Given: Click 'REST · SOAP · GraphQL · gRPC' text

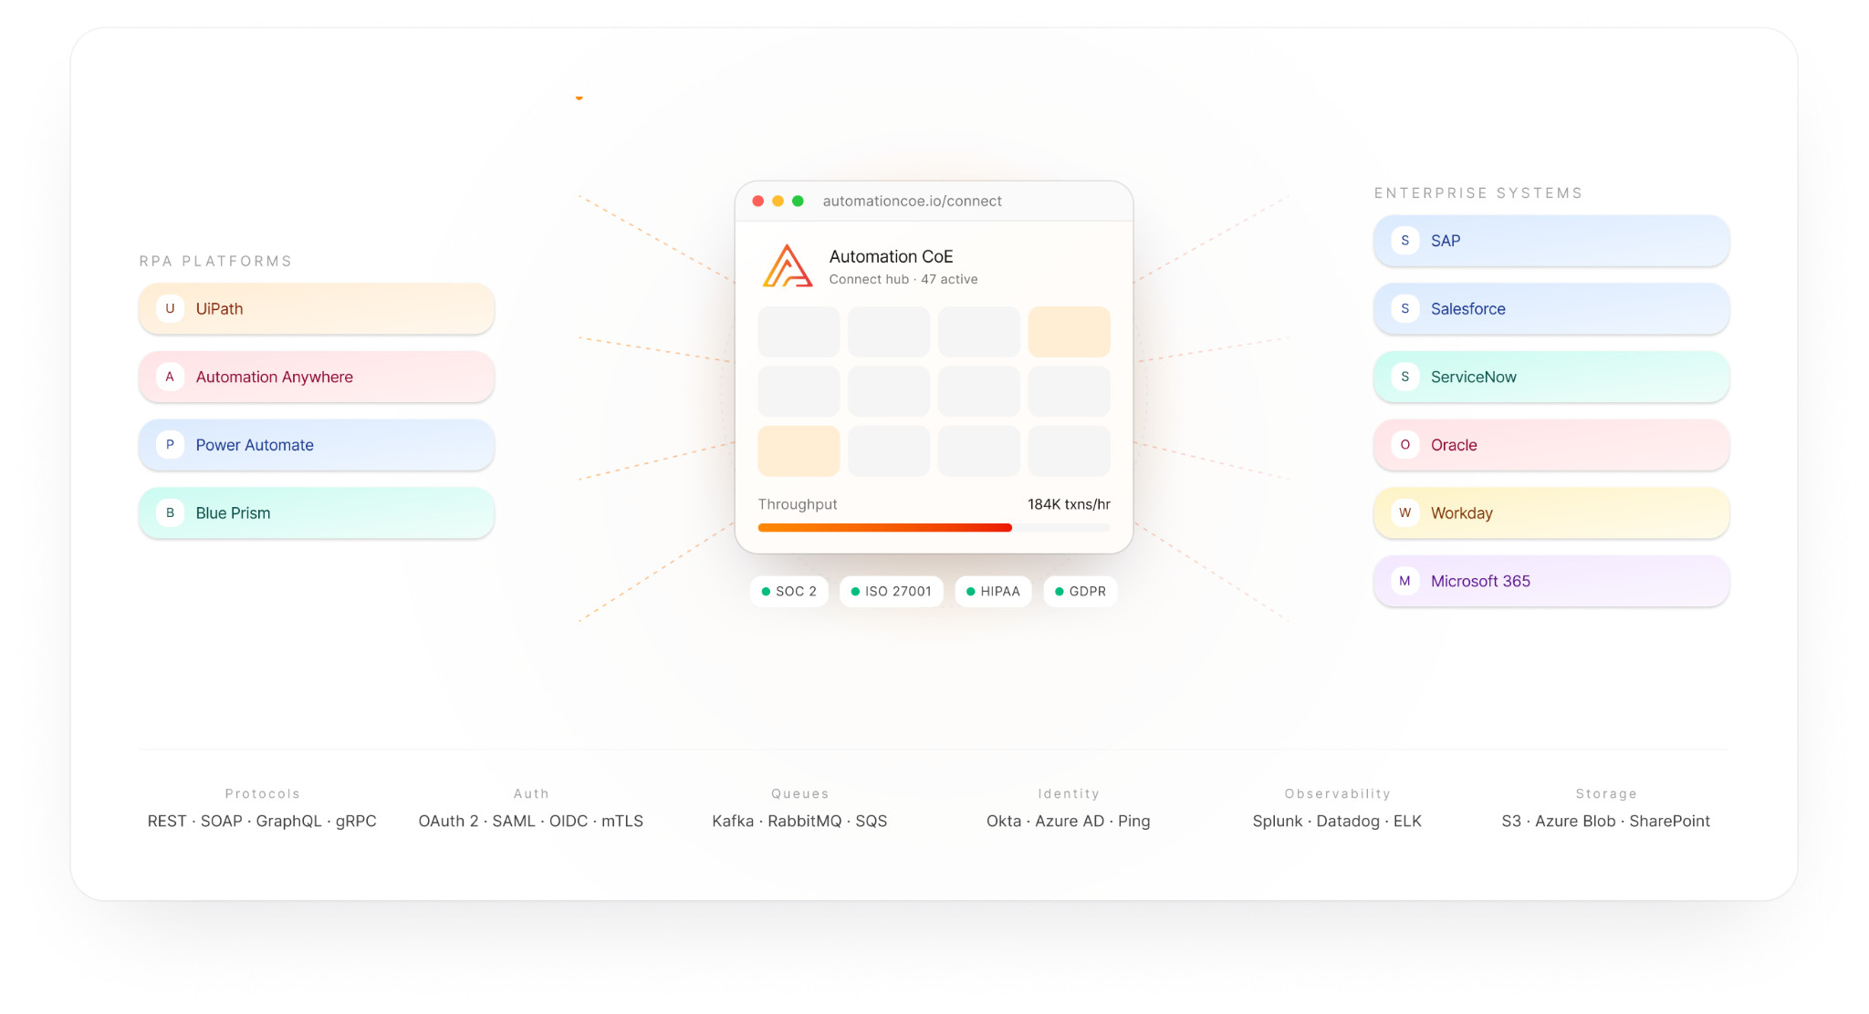Looking at the screenshot, I should tap(262, 821).
